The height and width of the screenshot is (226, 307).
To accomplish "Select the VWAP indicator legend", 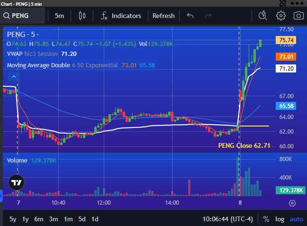I will point(42,54).
